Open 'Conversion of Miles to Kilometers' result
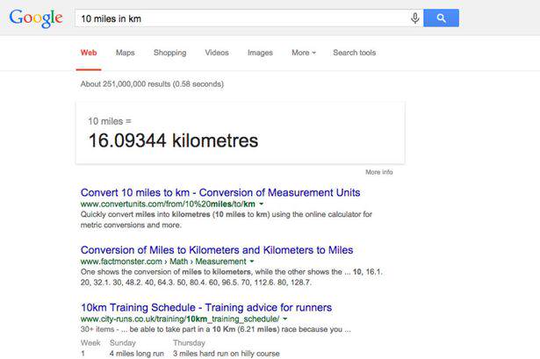The image size is (540, 359). pyautogui.click(x=216, y=249)
